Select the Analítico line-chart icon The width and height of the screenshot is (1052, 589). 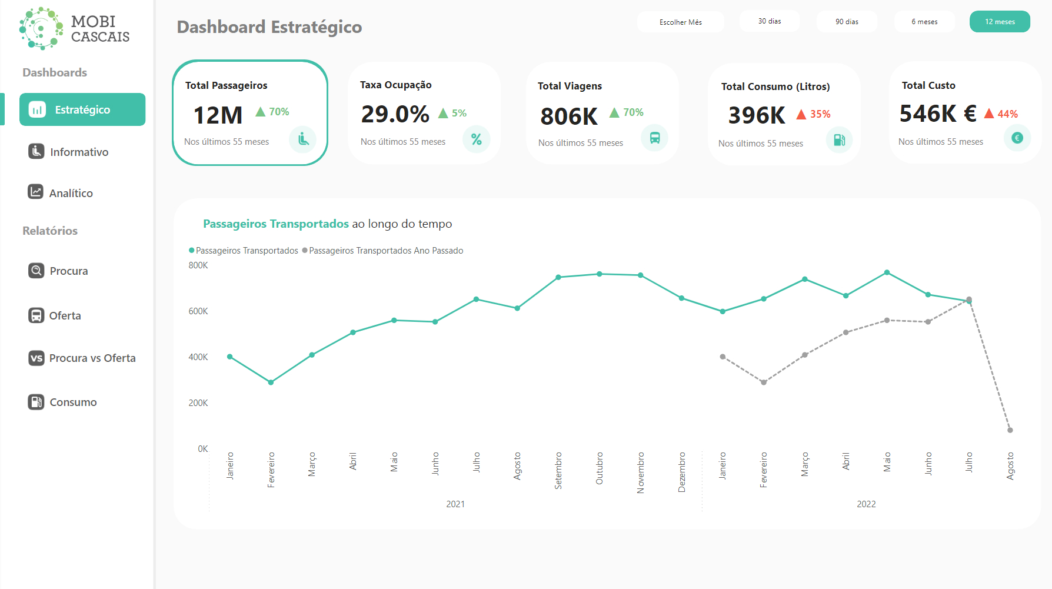pyautogui.click(x=36, y=192)
